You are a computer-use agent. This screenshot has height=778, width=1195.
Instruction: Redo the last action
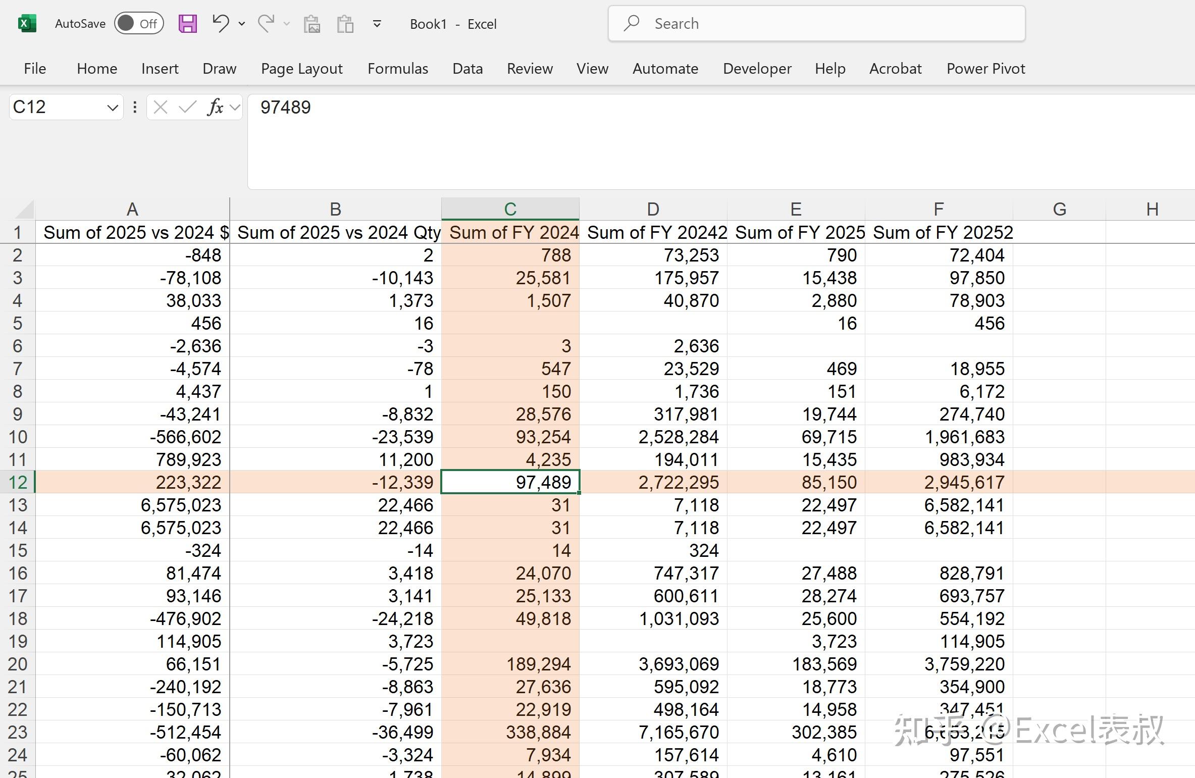(x=267, y=23)
